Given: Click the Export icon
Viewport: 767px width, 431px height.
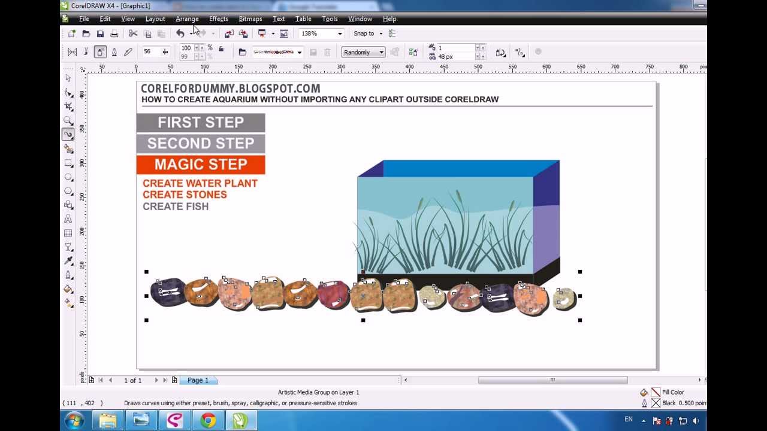Looking at the screenshot, I should click(x=243, y=34).
